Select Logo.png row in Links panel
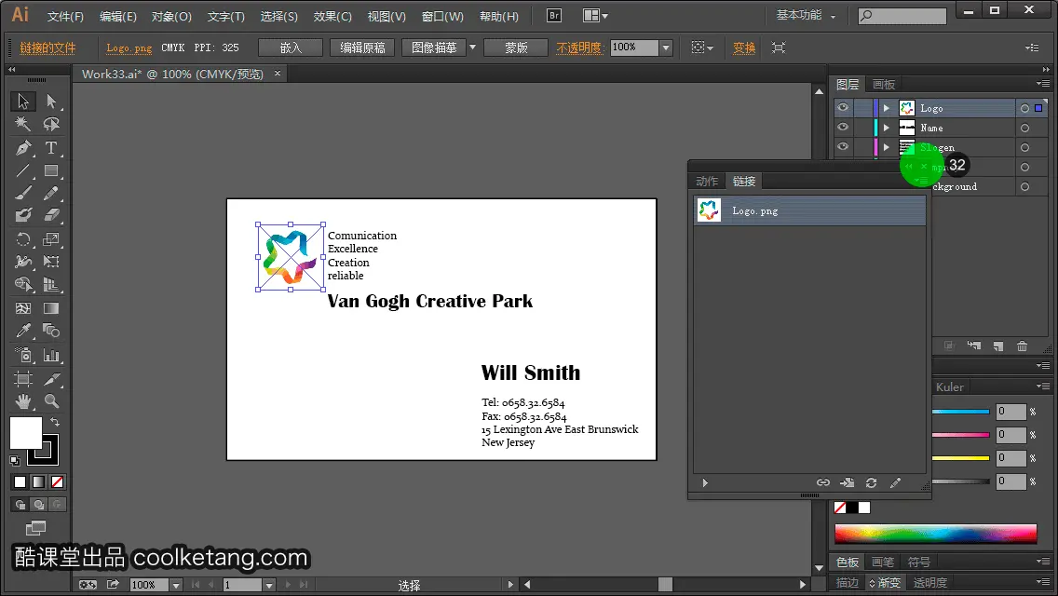 pyautogui.click(x=809, y=210)
